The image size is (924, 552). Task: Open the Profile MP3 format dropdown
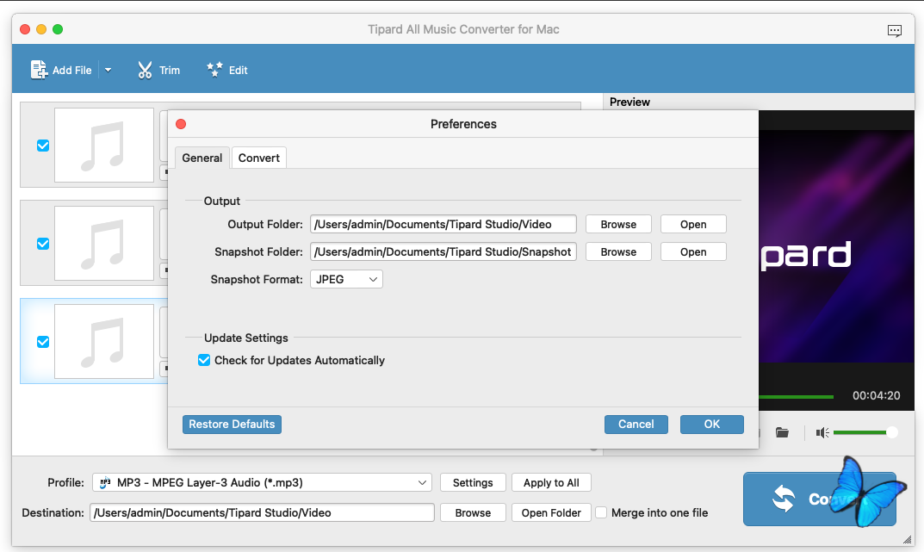click(x=262, y=482)
